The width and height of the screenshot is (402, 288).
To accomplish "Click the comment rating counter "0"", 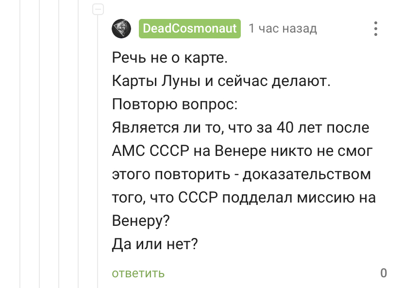I will coord(384,273).
